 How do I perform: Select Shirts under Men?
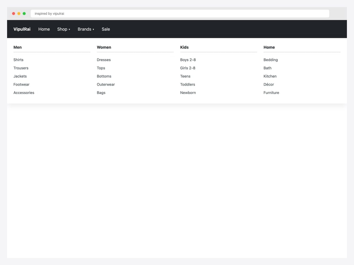click(18, 60)
